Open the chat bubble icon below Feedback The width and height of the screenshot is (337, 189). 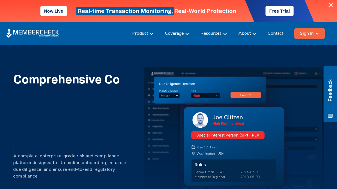(330, 116)
